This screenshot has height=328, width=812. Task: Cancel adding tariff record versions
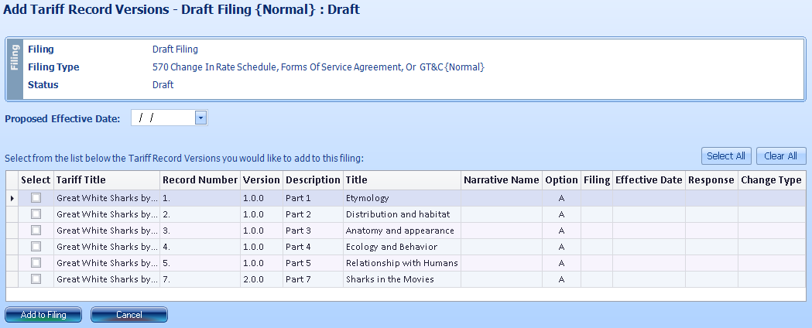point(129,315)
